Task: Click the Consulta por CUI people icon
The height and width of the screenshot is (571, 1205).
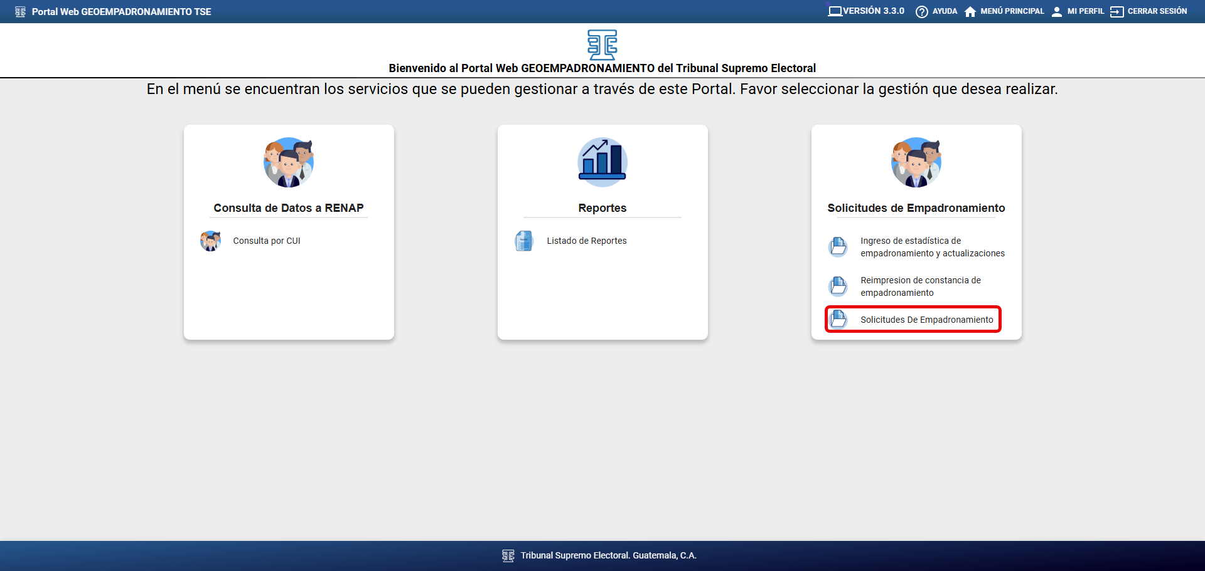Action: pyautogui.click(x=211, y=241)
